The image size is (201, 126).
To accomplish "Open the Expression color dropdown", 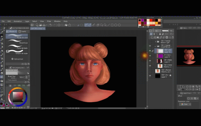I will click(185, 104).
